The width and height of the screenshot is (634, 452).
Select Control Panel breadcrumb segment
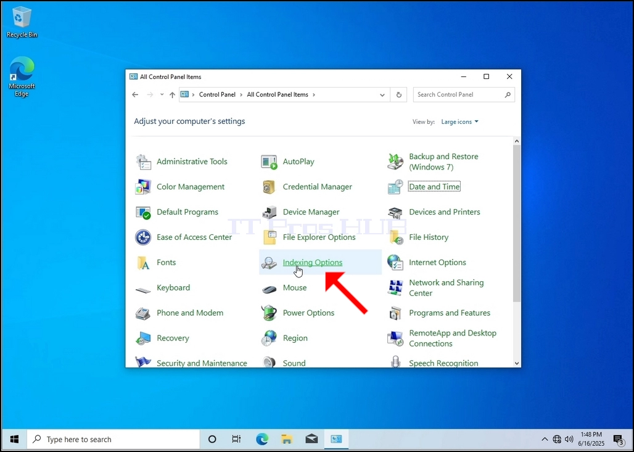pos(217,94)
